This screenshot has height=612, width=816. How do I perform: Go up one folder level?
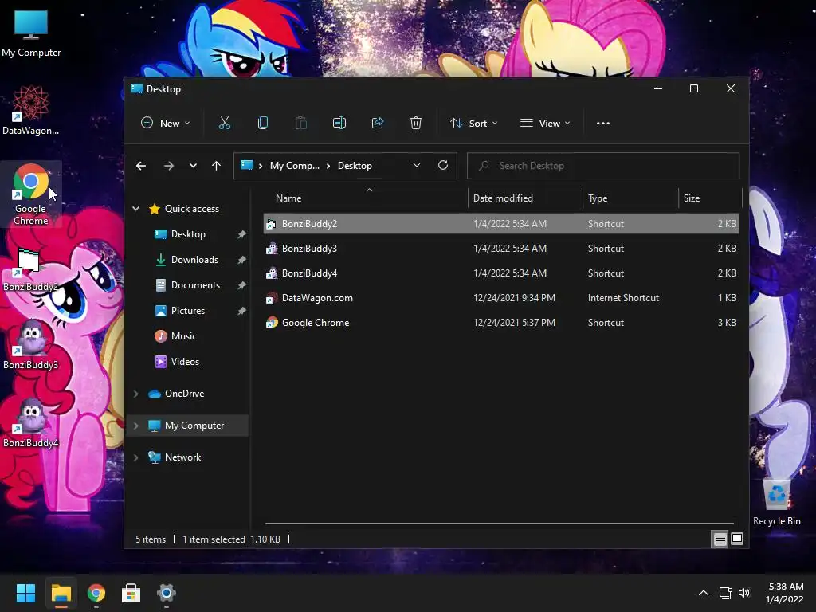pos(217,166)
